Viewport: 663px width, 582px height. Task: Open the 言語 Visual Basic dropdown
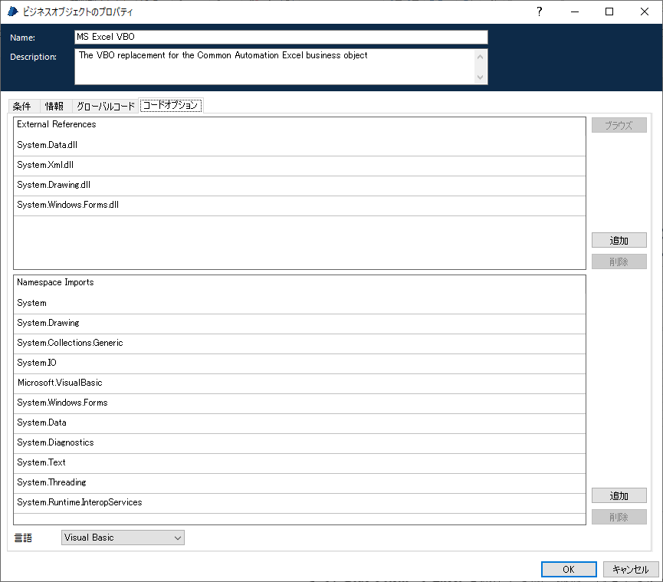(x=123, y=538)
